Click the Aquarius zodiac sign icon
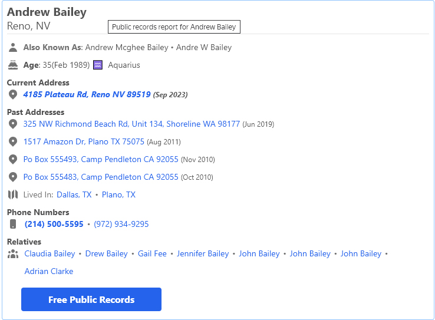Screen dimensions: 435x320 pos(98,65)
